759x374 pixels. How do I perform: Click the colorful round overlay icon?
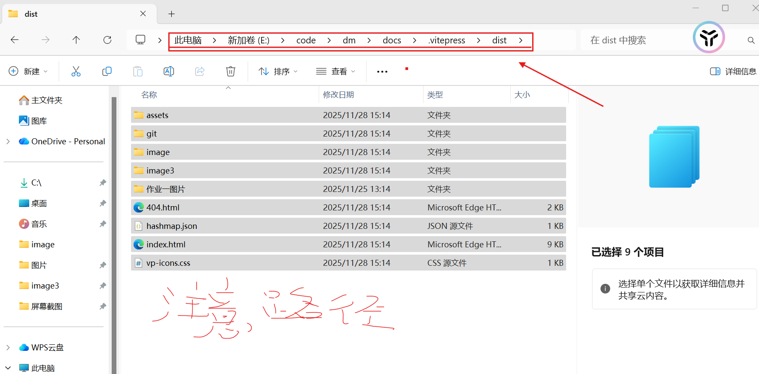point(709,37)
